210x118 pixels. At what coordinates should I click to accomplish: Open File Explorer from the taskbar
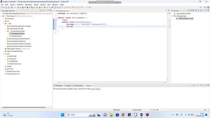[111, 115]
